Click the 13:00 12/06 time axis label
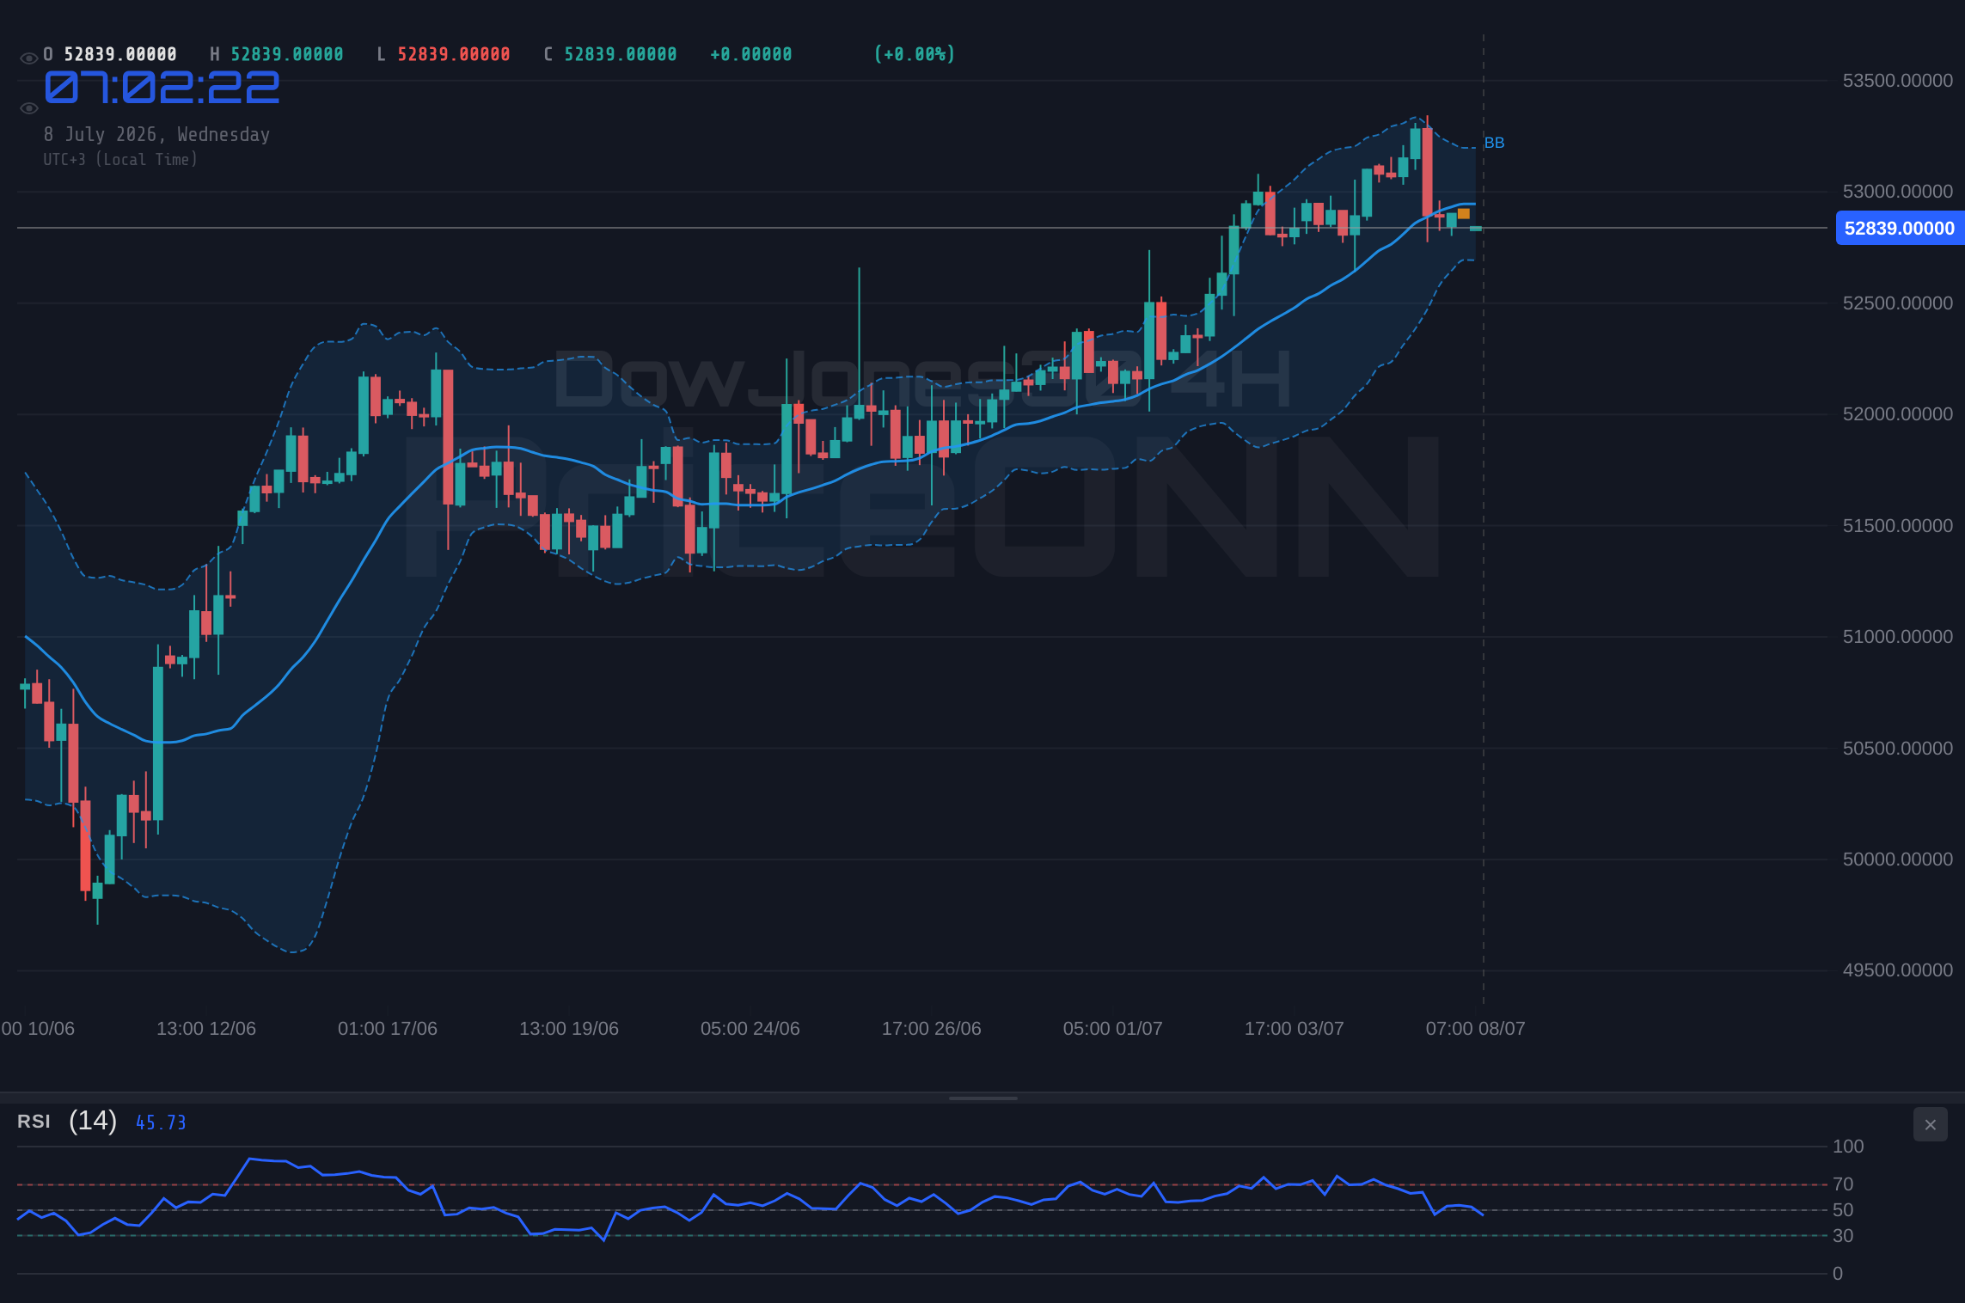The height and width of the screenshot is (1303, 1965). tap(206, 1029)
